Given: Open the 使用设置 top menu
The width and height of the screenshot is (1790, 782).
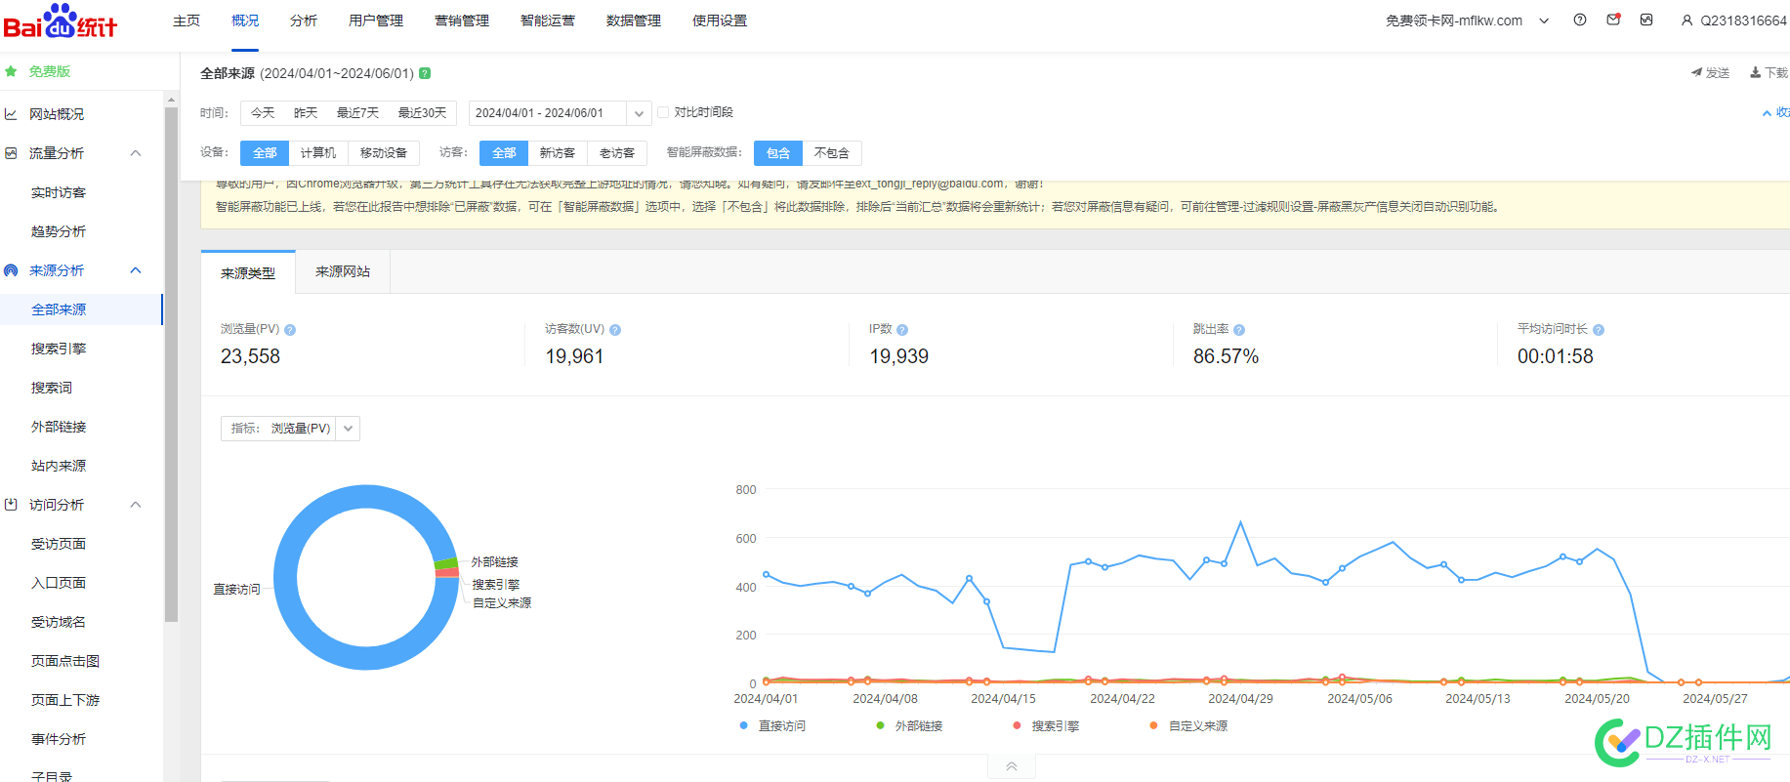Looking at the screenshot, I should pyautogui.click(x=720, y=21).
